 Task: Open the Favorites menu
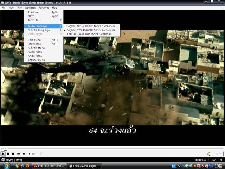pos(44,8)
